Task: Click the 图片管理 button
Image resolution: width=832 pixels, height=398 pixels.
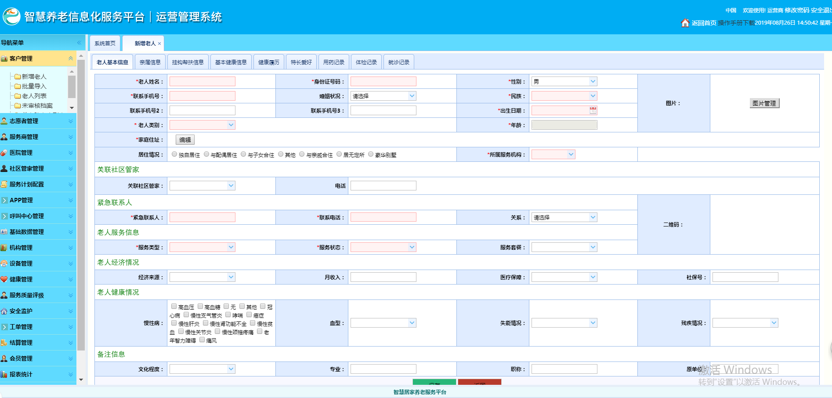Action: 764,103
